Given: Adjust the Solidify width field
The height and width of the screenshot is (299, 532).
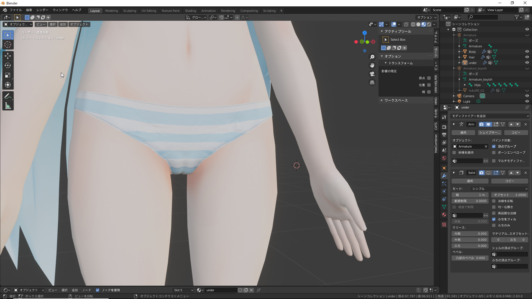Looking at the screenshot, I should (470, 195).
